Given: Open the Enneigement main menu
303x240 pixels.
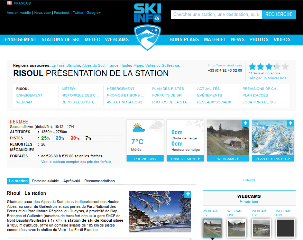Looking at the screenshot, I should click(x=20, y=39).
